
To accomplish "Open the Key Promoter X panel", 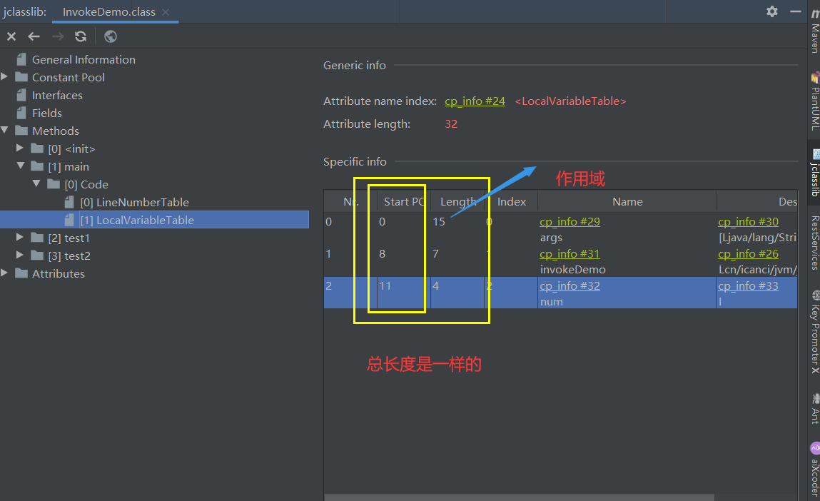I will coord(815,333).
